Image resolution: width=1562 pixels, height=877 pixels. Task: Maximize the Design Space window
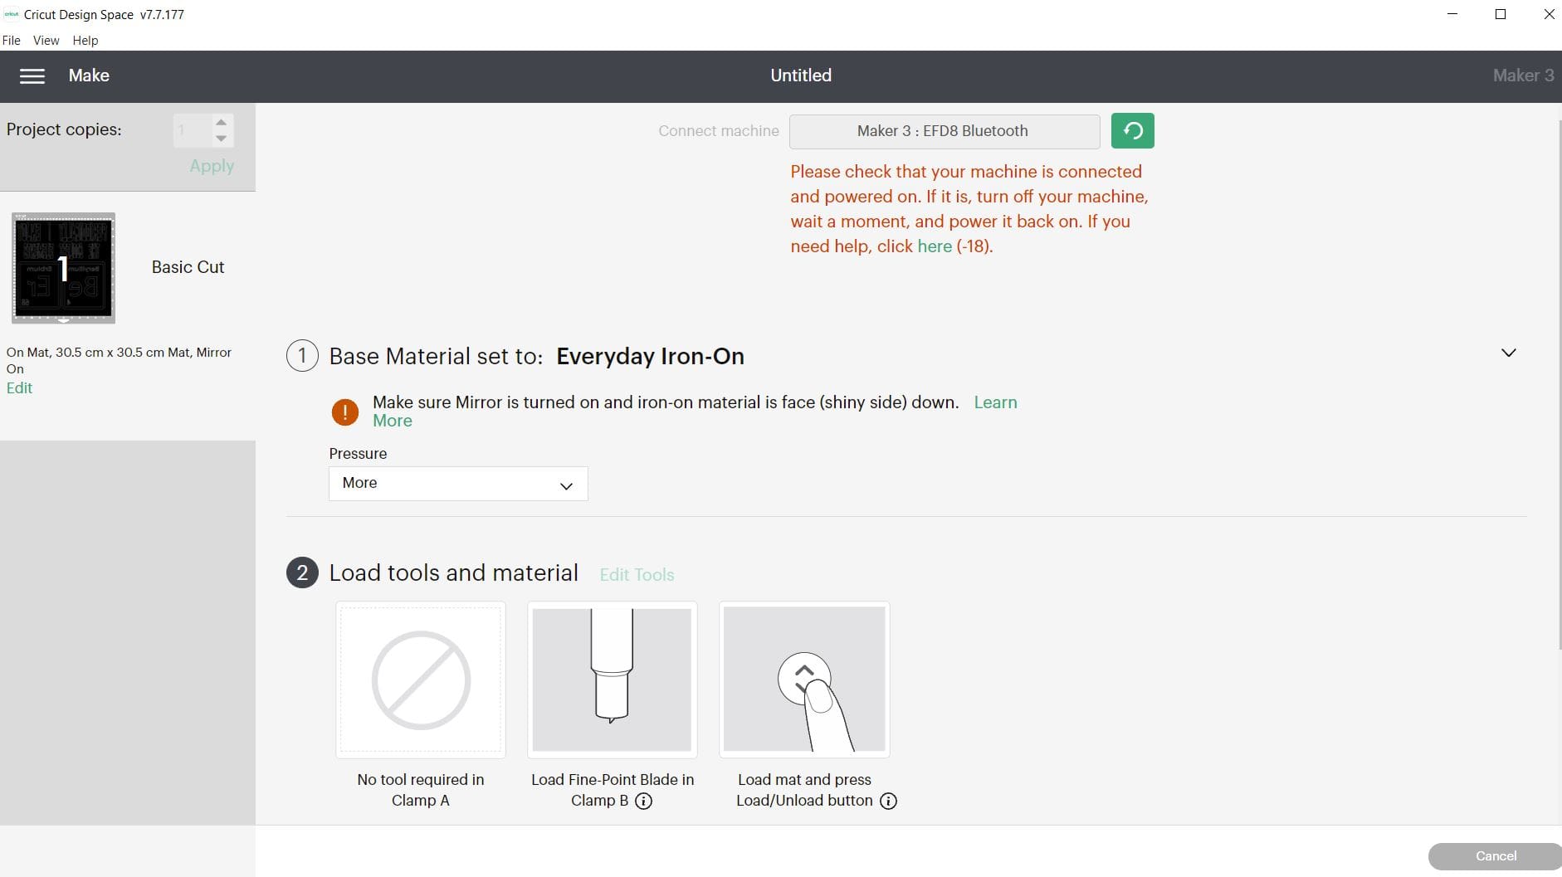[1501, 14]
